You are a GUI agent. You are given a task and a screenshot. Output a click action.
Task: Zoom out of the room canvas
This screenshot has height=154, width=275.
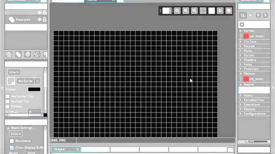pos(177,11)
